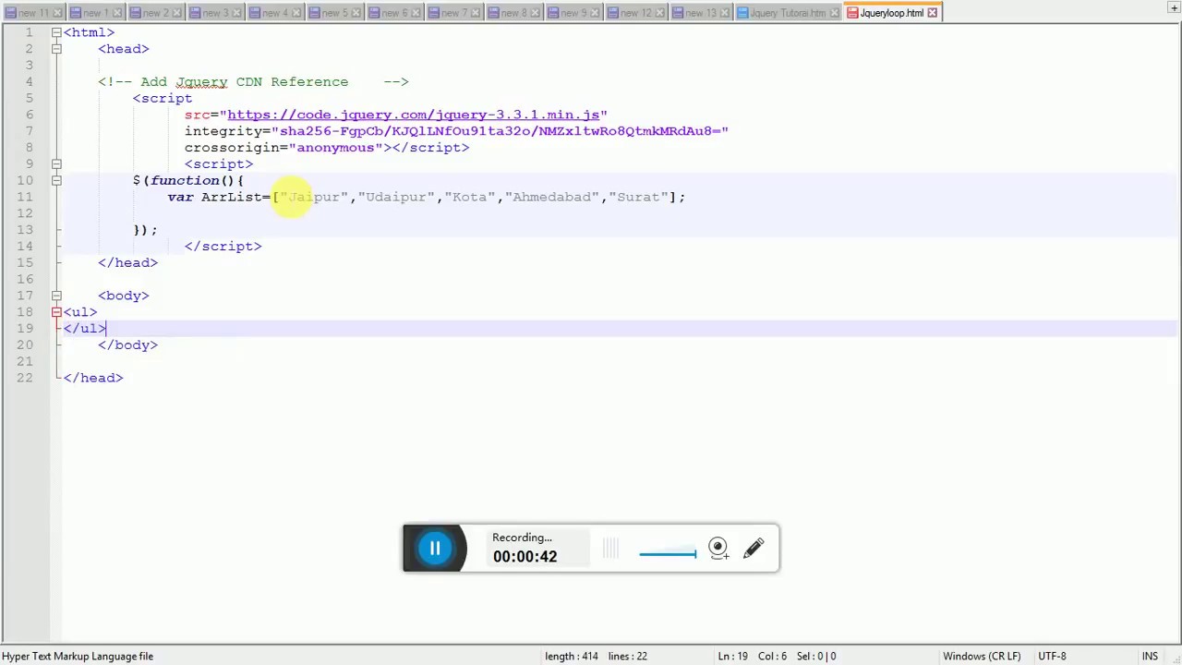Screen dimensions: 1182x665
Task: Click line number 22 in the margin
Action: click(x=24, y=378)
